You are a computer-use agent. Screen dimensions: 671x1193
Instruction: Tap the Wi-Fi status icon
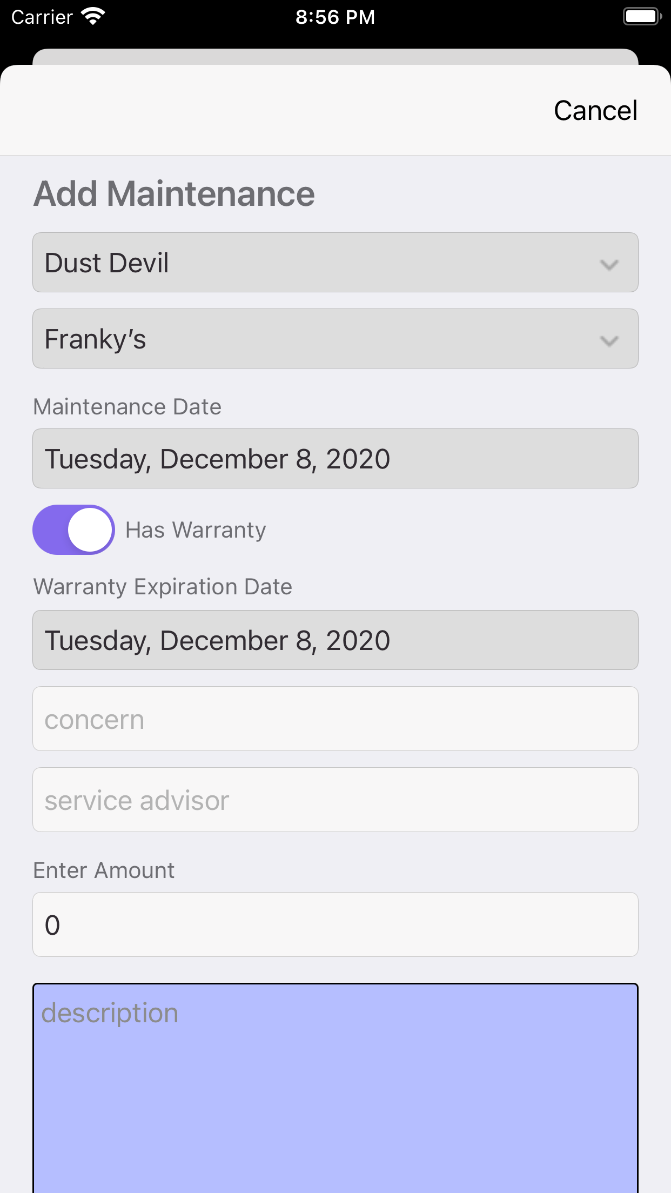click(93, 17)
